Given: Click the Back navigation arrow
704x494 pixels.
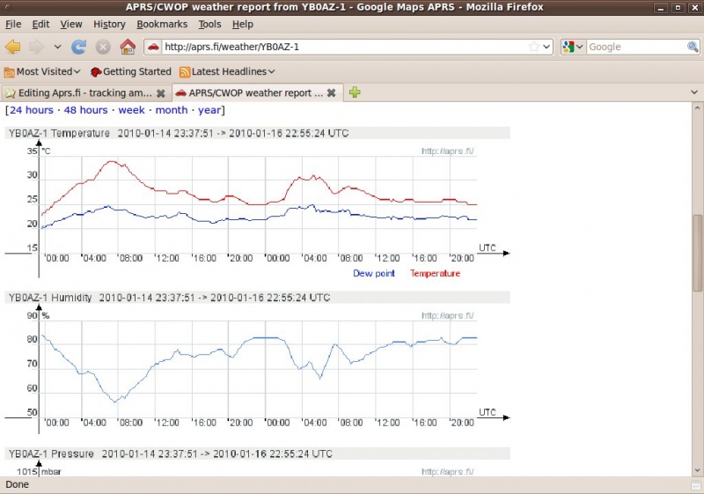Looking at the screenshot, I should [13, 47].
